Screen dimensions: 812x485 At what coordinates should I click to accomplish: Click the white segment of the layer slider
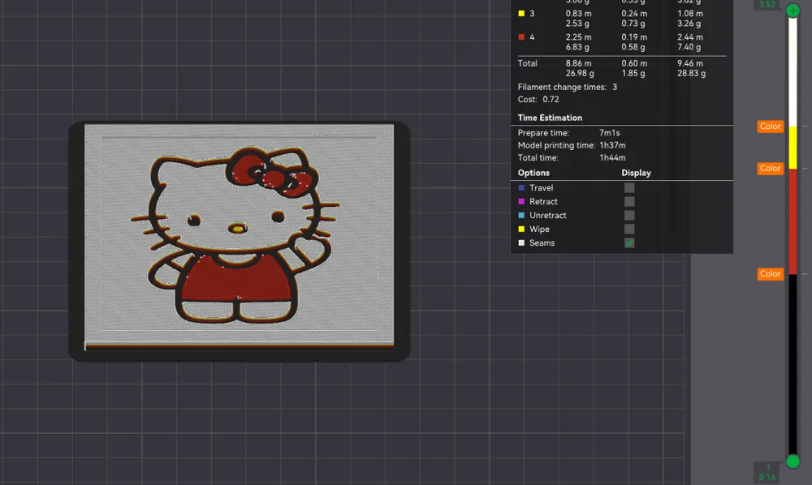[793, 71]
